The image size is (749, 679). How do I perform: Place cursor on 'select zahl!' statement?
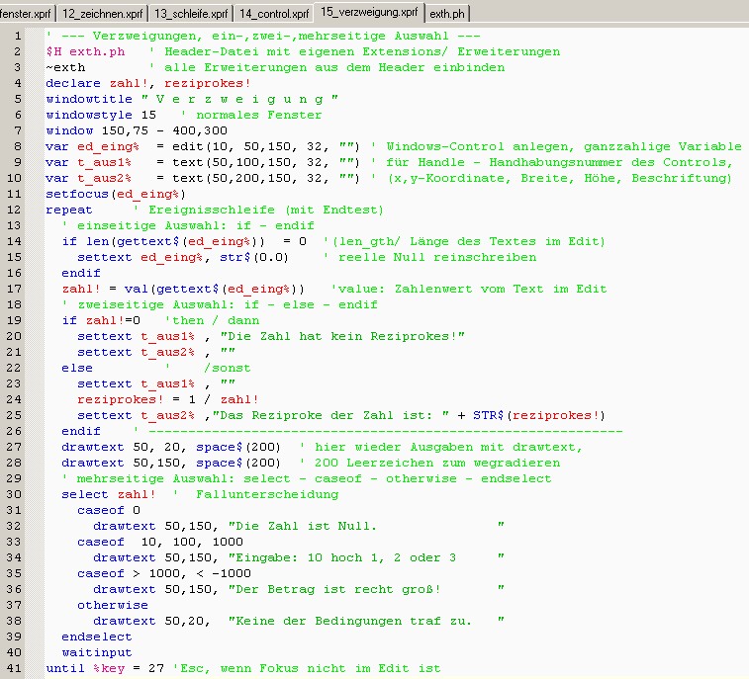[109, 494]
